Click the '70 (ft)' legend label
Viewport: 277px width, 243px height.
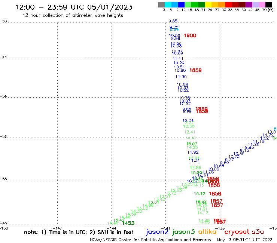tap(268, 10)
